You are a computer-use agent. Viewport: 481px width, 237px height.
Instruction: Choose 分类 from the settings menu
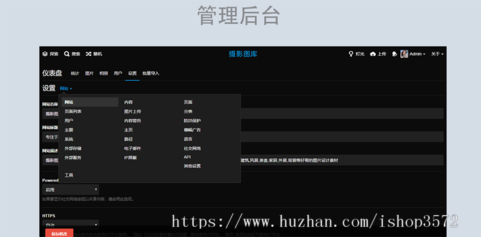click(x=188, y=111)
